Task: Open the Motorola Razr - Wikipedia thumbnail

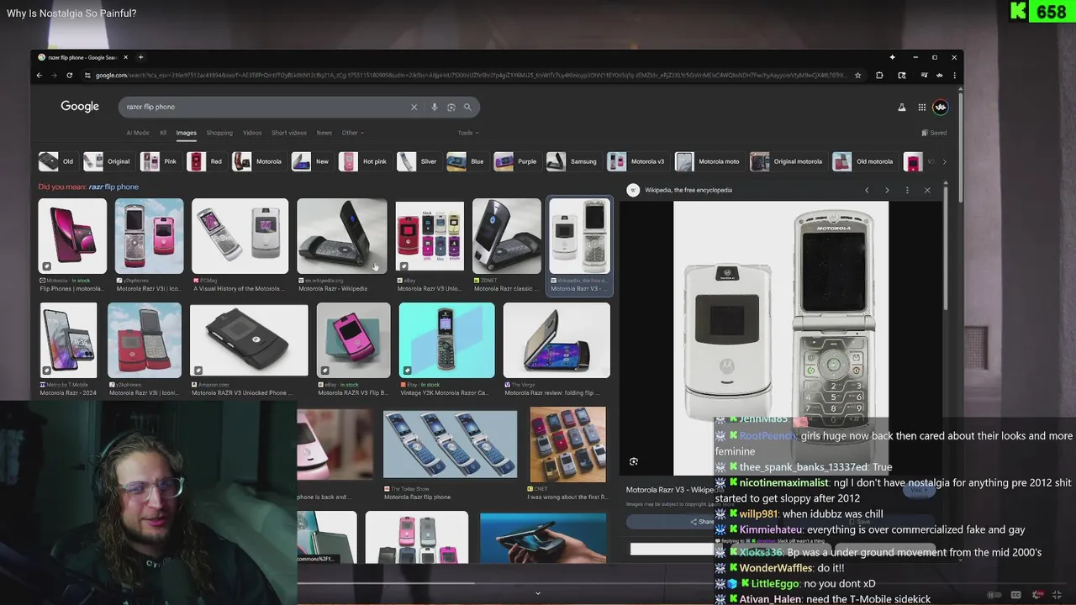Action: tap(342, 236)
